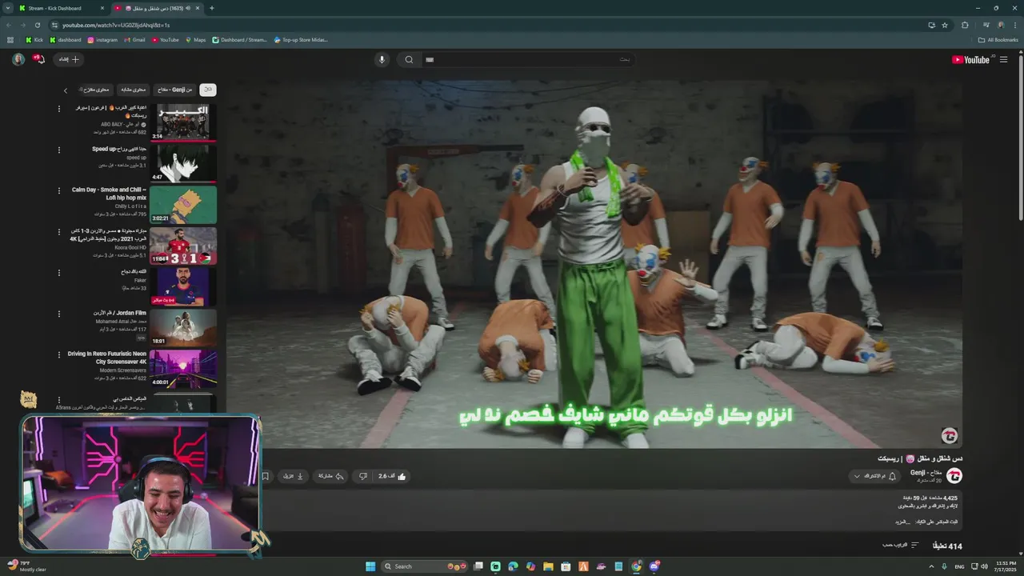Open options menu for Jordan Film video
The image size is (1024, 576).
tap(58, 314)
